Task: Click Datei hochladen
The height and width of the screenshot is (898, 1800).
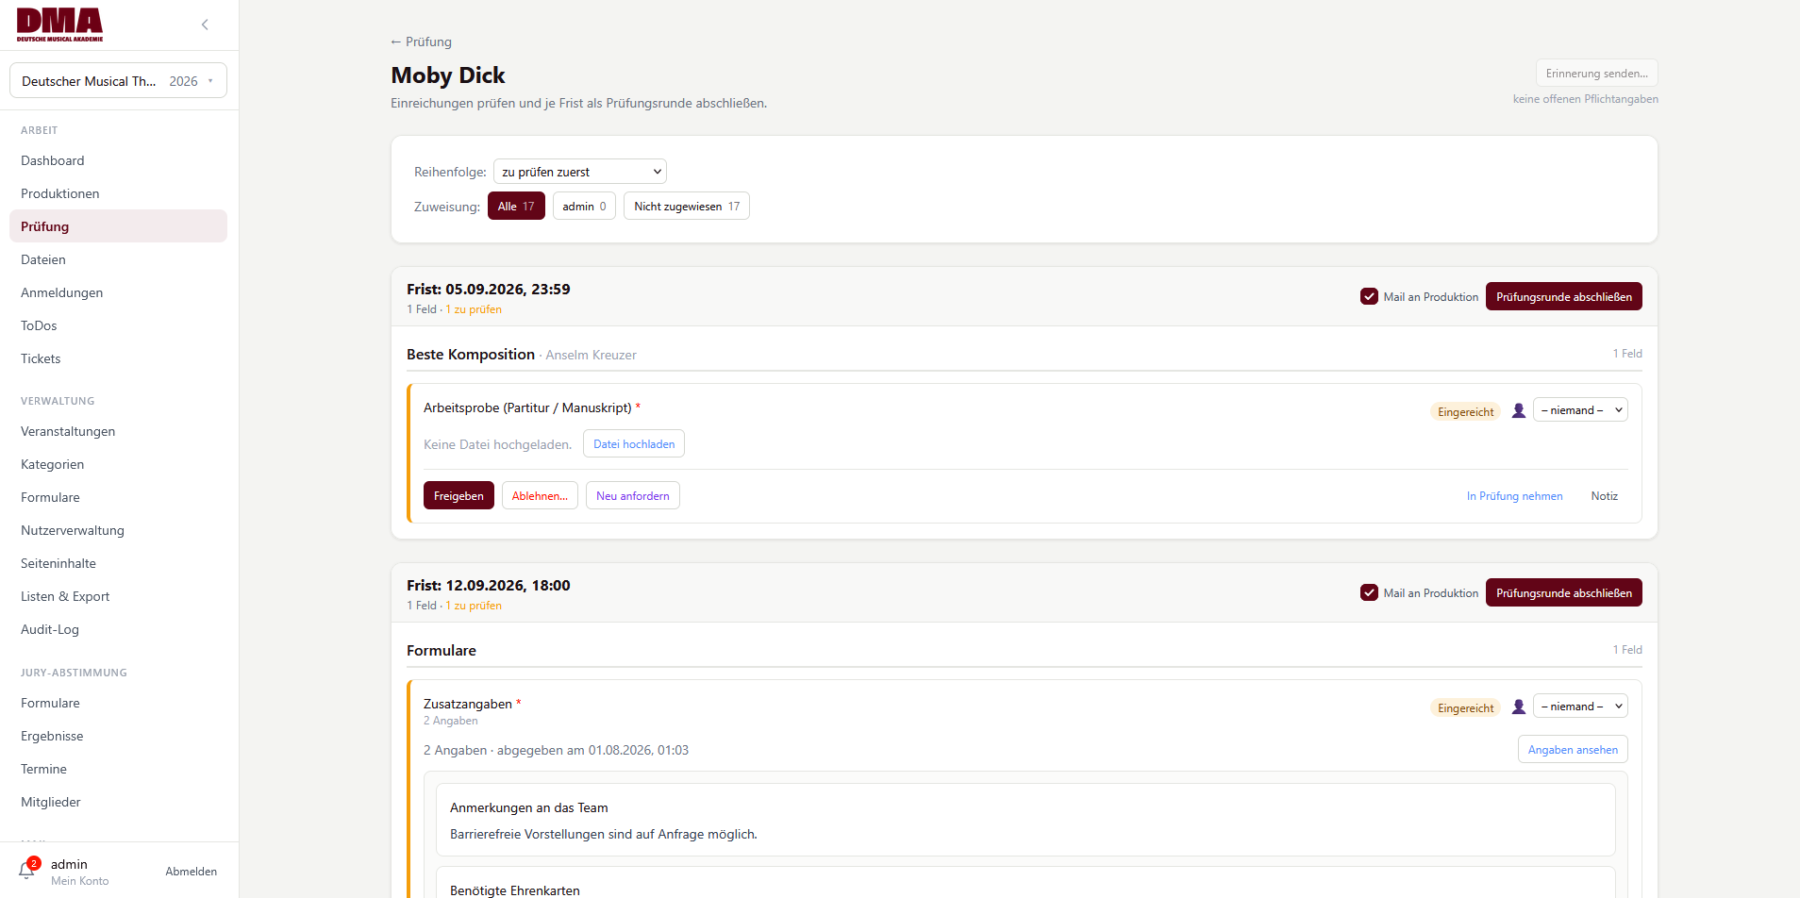Action: [x=634, y=444]
